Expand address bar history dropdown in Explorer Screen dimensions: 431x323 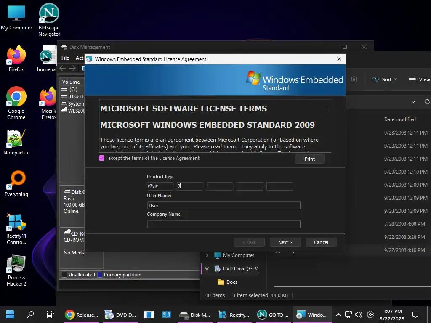click(x=413, y=102)
